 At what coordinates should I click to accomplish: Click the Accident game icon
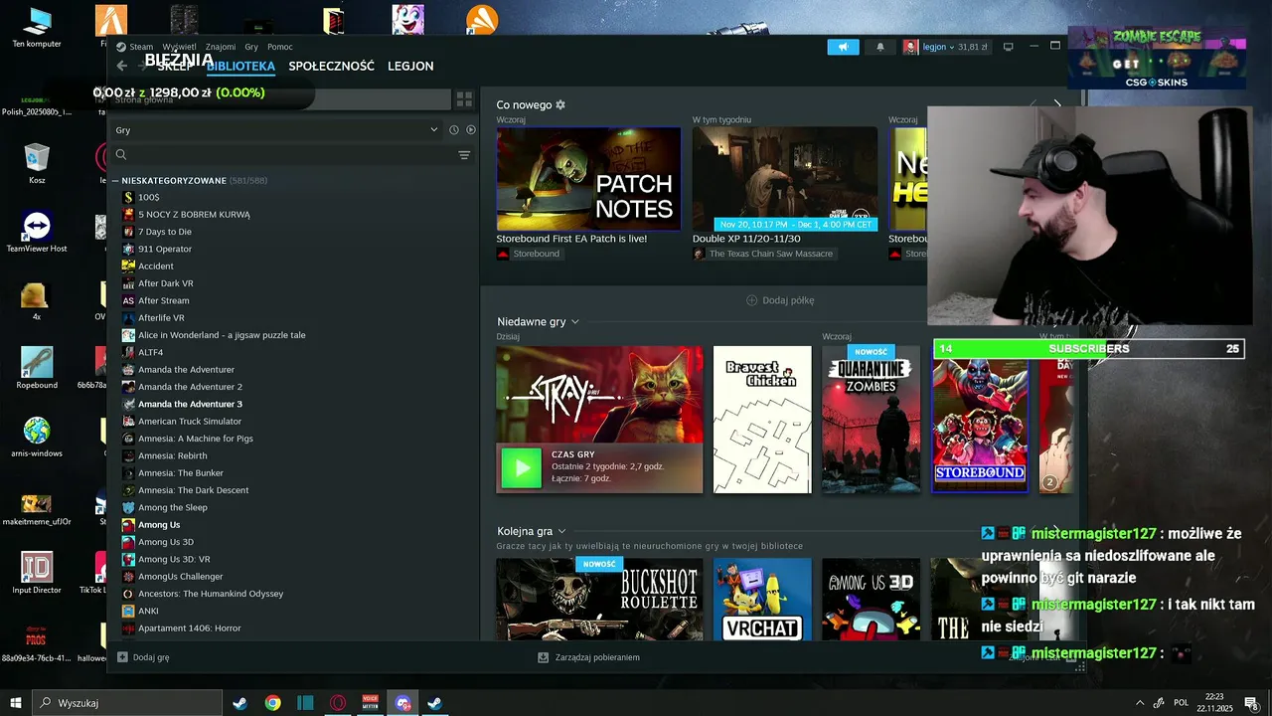(x=128, y=266)
